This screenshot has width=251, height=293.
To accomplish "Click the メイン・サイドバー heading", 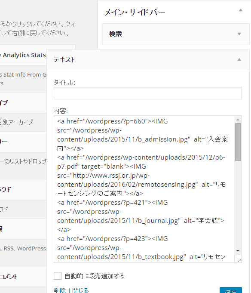I will (135, 12).
